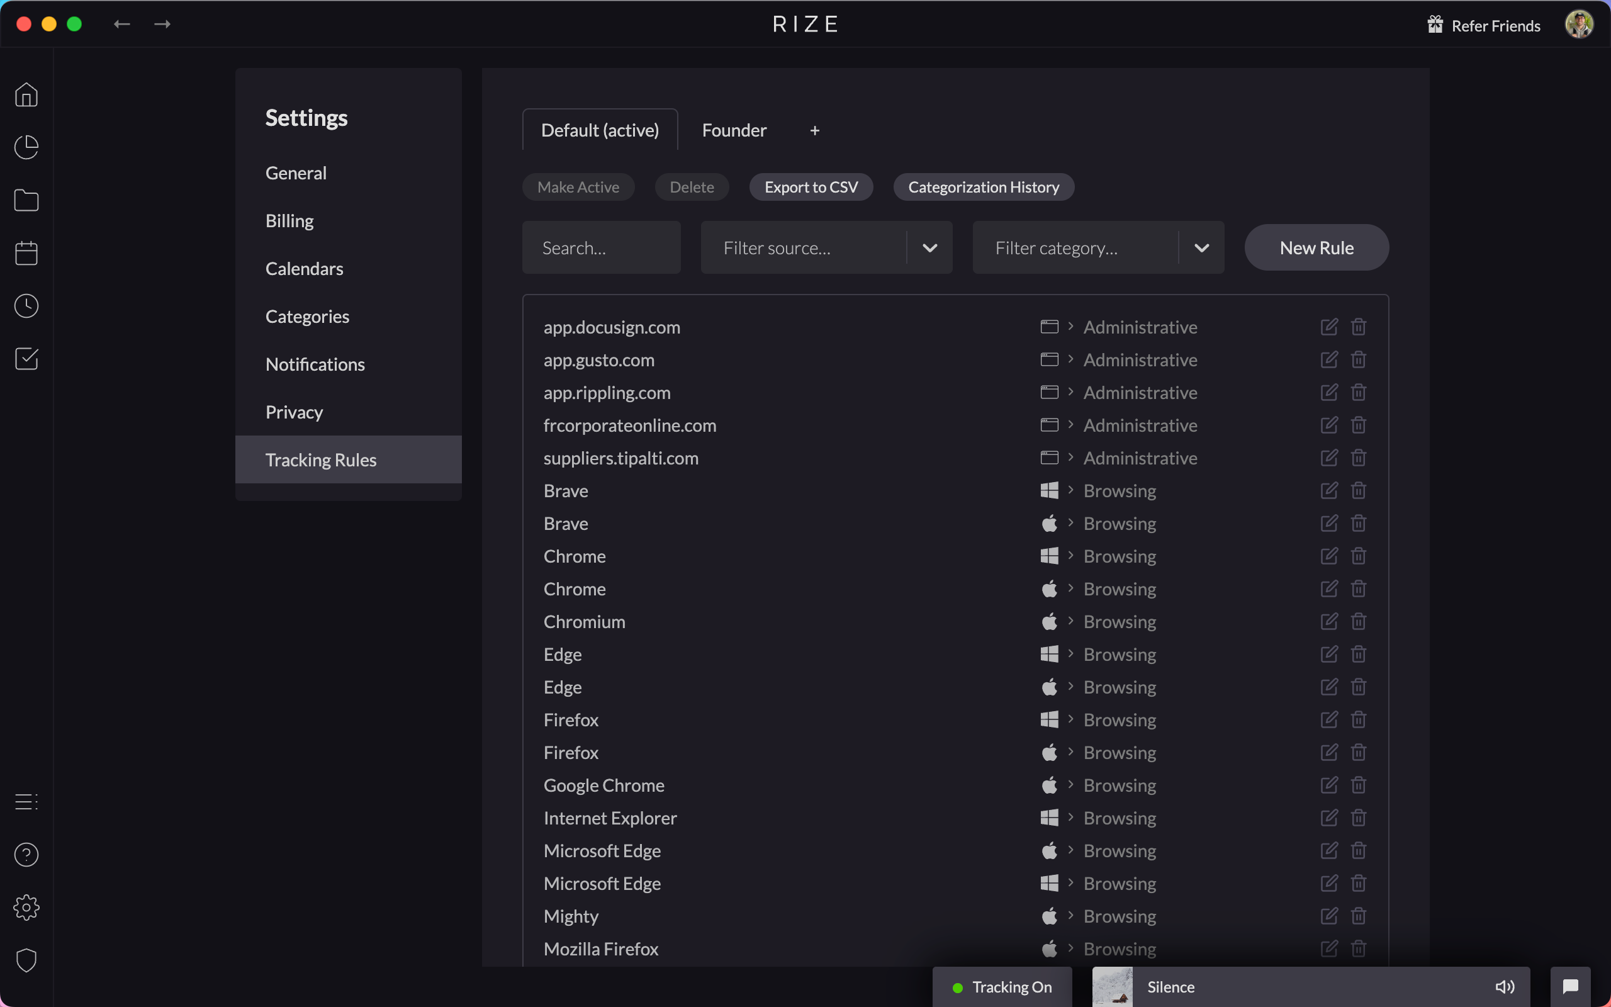
Task: Click the Silence track label
Action: coord(1170,987)
